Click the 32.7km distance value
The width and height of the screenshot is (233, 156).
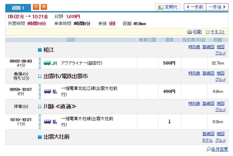pyautogui.click(x=218, y=63)
